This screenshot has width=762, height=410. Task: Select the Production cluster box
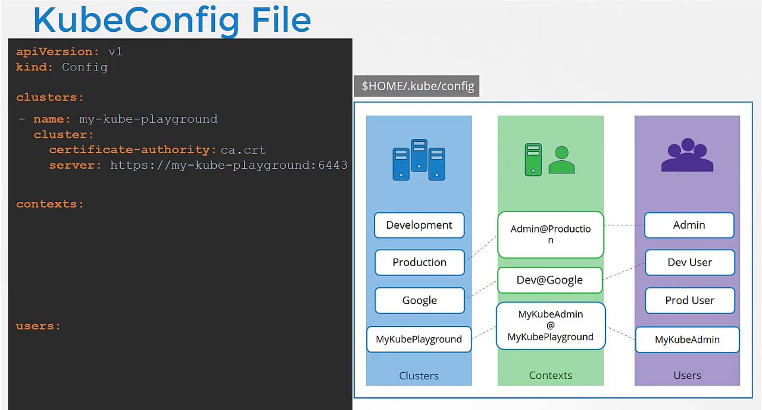(419, 262)
